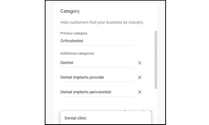Click the 'Help customers find your business' text
This screenshot has height=125, width=209.
pos(102,22)
